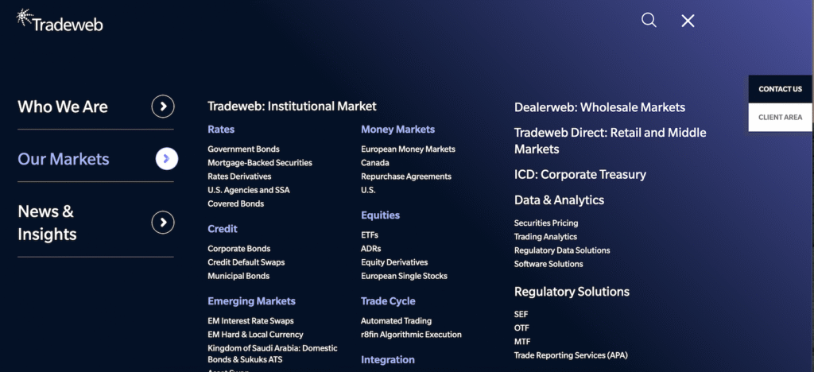This screenshot has height=372, width=814.
Task: Open U.S. Agencies and SSA
Action: [x=249, y=190]
